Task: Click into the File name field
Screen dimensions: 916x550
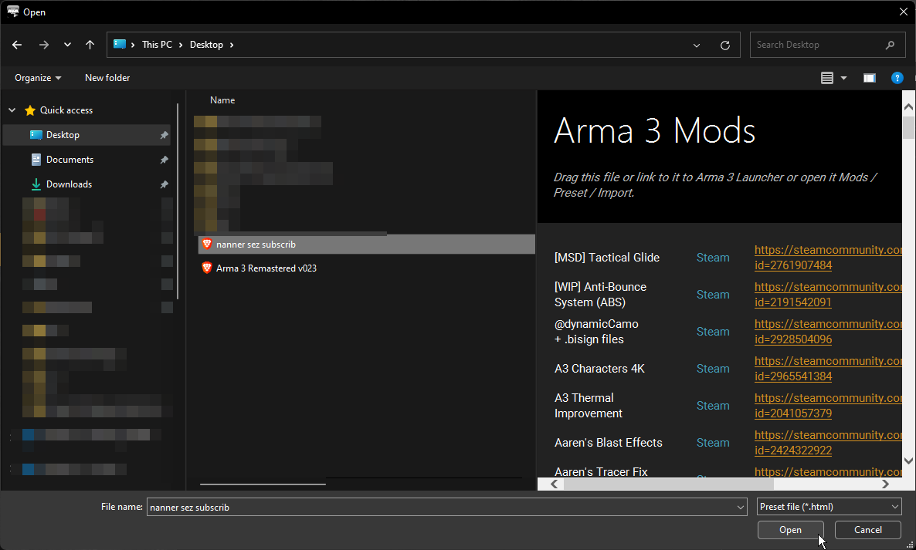Action: [x=441, y=508]
